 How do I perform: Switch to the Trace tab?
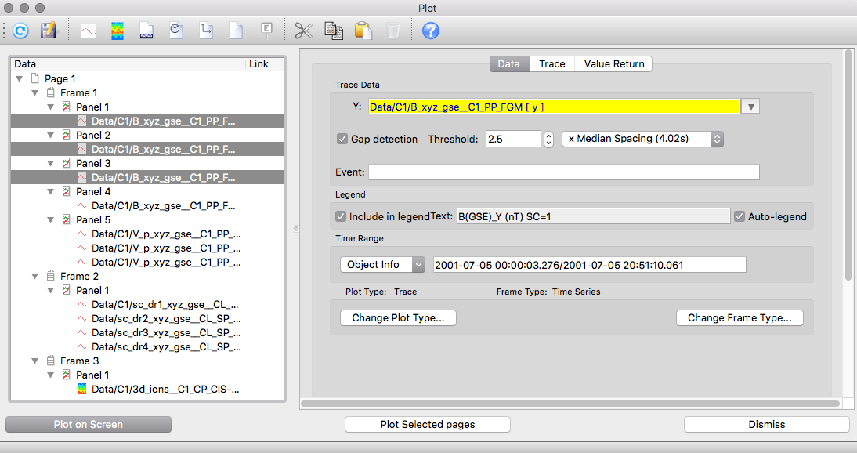[x=551, y=63]
